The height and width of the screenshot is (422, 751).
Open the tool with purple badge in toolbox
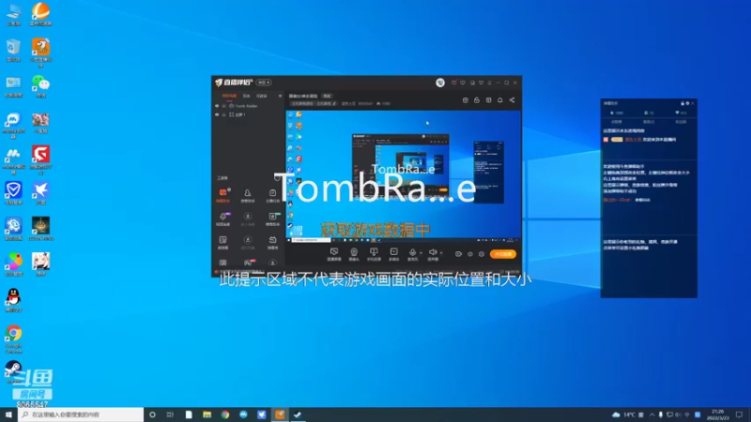click(x=223, y=219)
